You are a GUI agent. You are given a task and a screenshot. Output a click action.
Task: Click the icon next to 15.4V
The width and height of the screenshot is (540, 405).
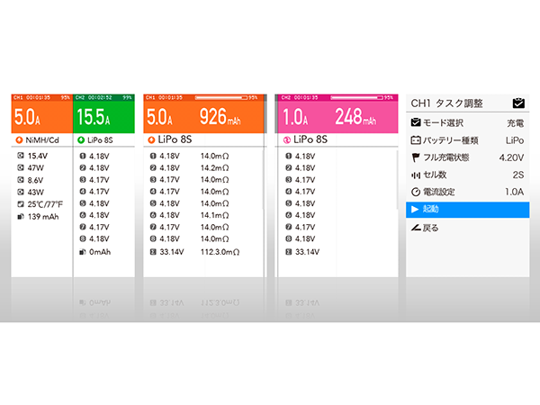(x=21, y=156)
